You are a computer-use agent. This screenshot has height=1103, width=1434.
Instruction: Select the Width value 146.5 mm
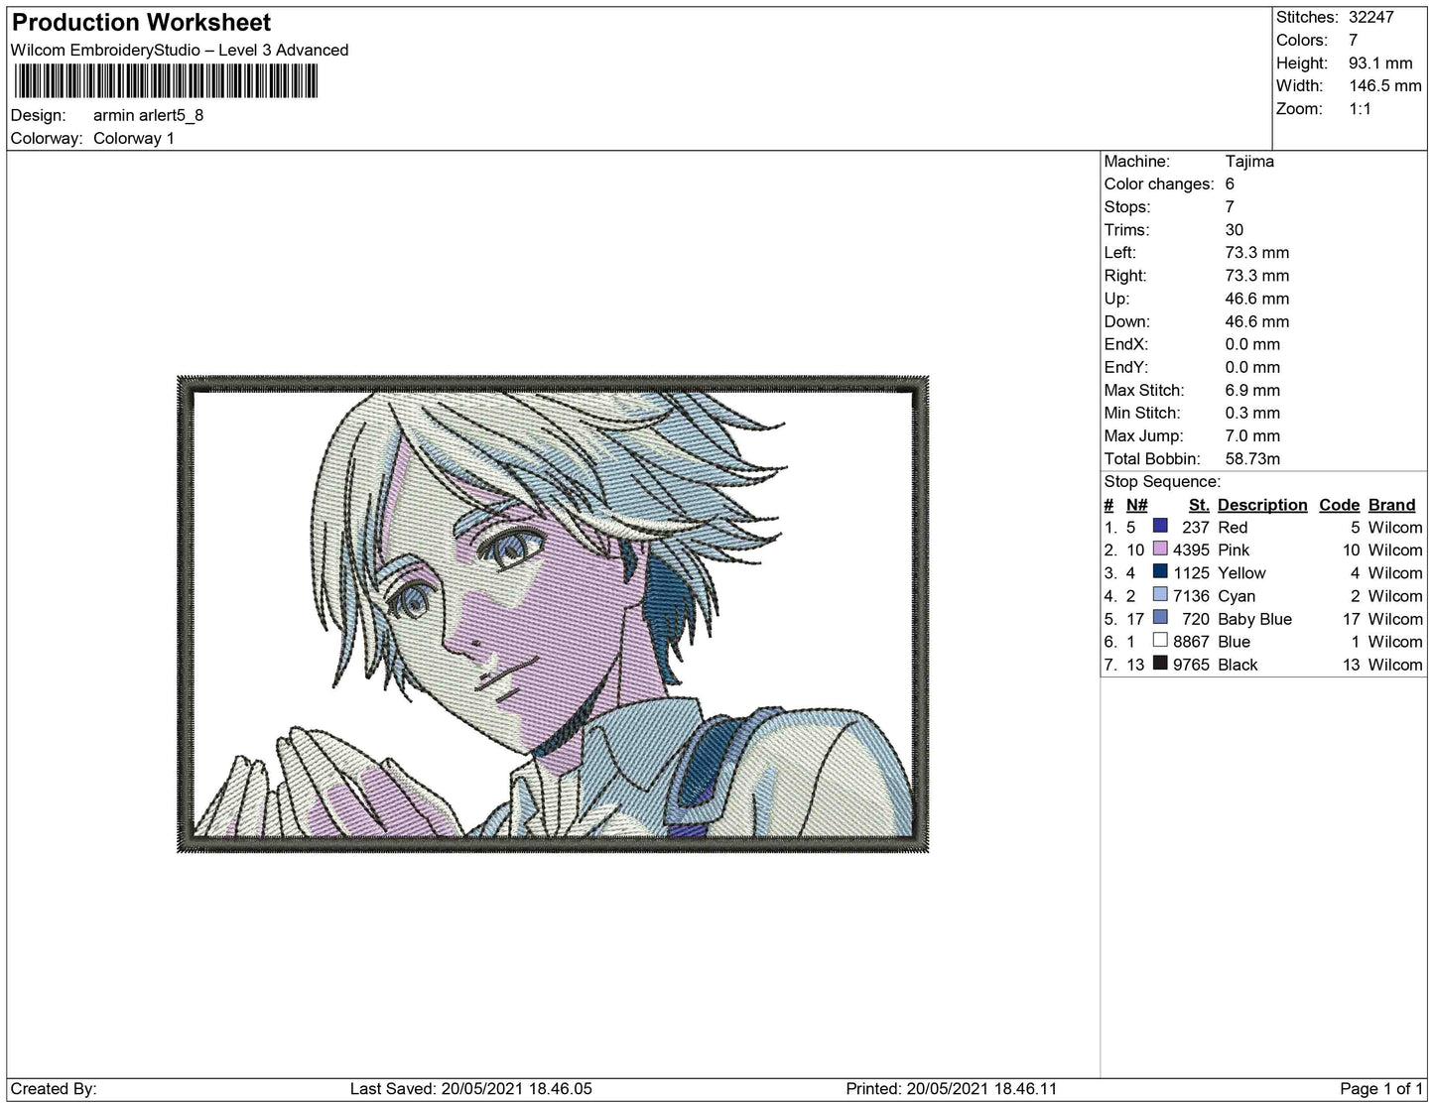[x=1385, y=85]
